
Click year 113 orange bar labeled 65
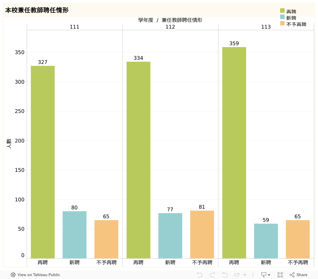point(298,239)
